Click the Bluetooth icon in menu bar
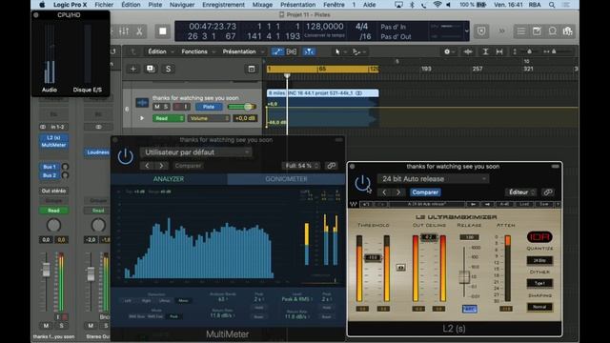Screen dimensions: 610x343 click(x=412, y=5)
